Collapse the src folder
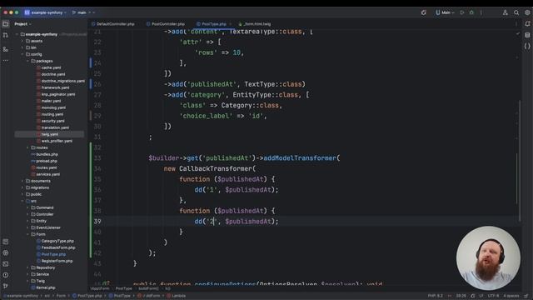533x300 pixels. coord(22,201)
